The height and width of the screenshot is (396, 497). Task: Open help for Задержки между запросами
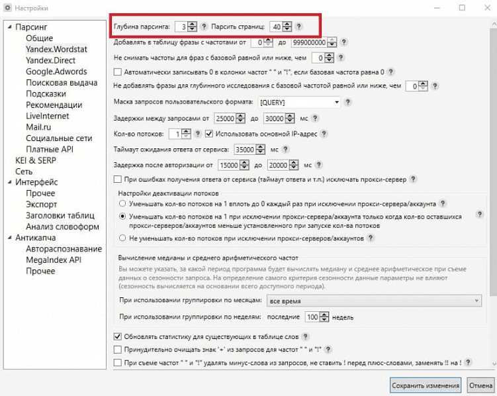tap(315, 119)
